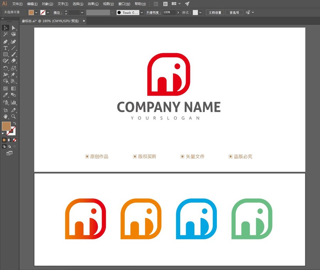Screen dimensions: 320x270
Task: Choose the Symbol Sprayer tool
Action: pos(5,103)
